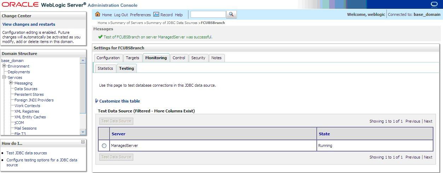Collapse the Services tree node

tap(4, 77)
